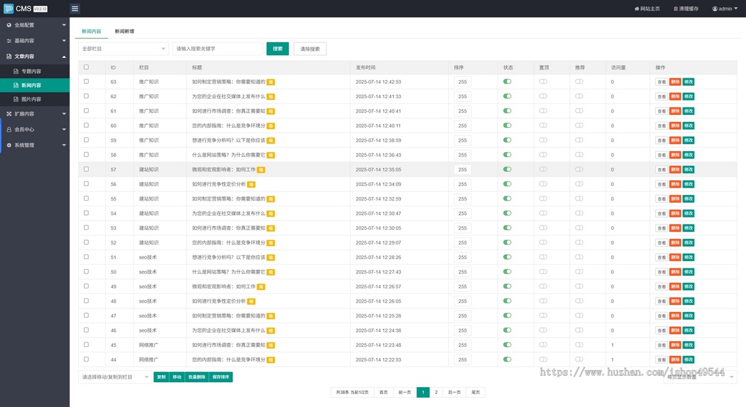Click 扩展内容 icon in sidebar

[9, 114]
